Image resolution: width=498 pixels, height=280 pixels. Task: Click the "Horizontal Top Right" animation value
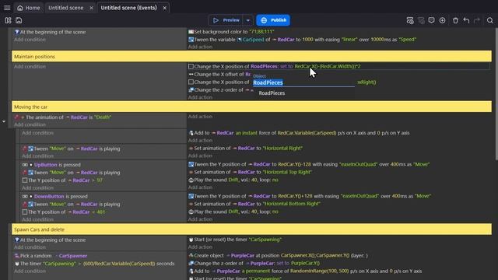point(287,172)
